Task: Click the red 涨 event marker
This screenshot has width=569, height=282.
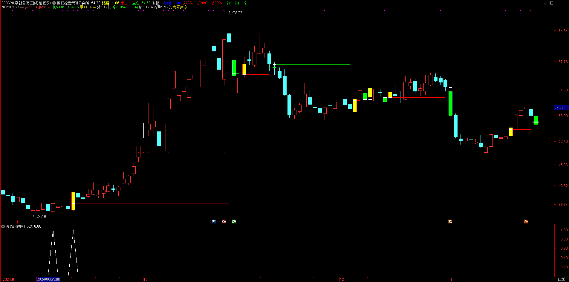Action: (x=224, y=221)
